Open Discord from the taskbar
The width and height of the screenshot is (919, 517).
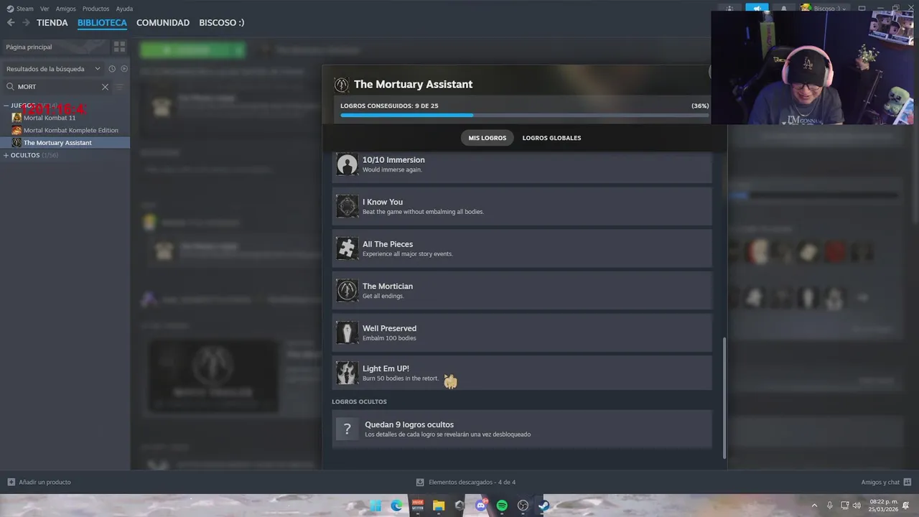481,506
